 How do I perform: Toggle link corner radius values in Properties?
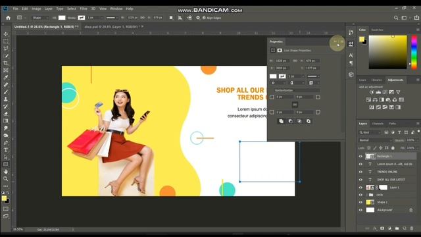coord(295,105)
